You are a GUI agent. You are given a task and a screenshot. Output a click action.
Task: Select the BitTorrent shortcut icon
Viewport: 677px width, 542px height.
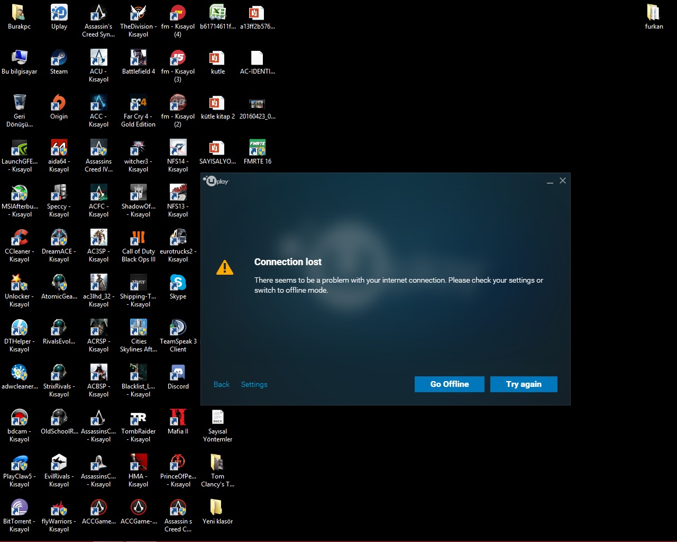click(x=20, y=508)
